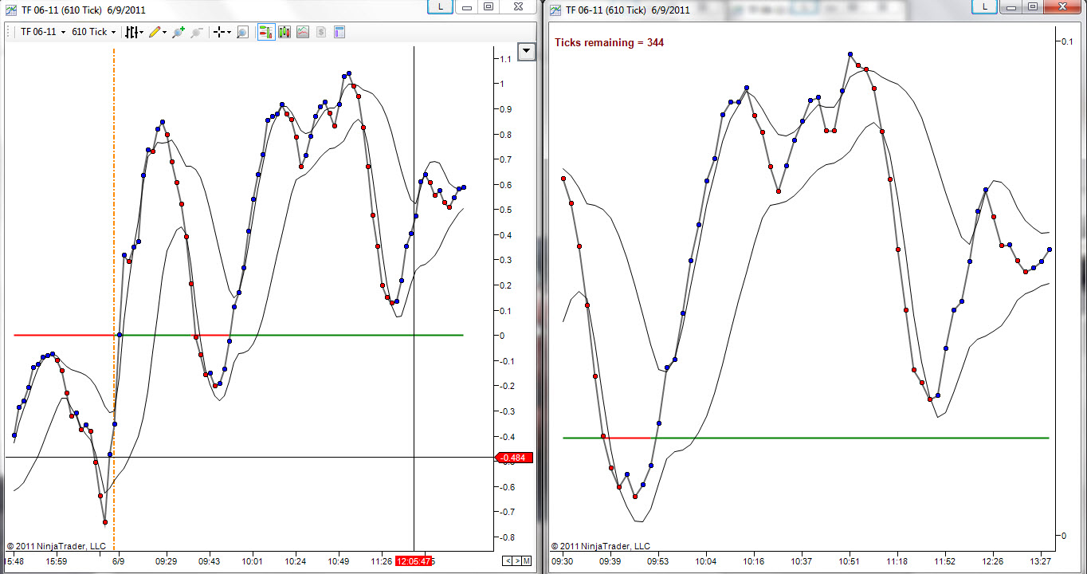Click the L link button in left chart window
The height and width of the screenshot is (574, 1087).
(x=441, y=6)
